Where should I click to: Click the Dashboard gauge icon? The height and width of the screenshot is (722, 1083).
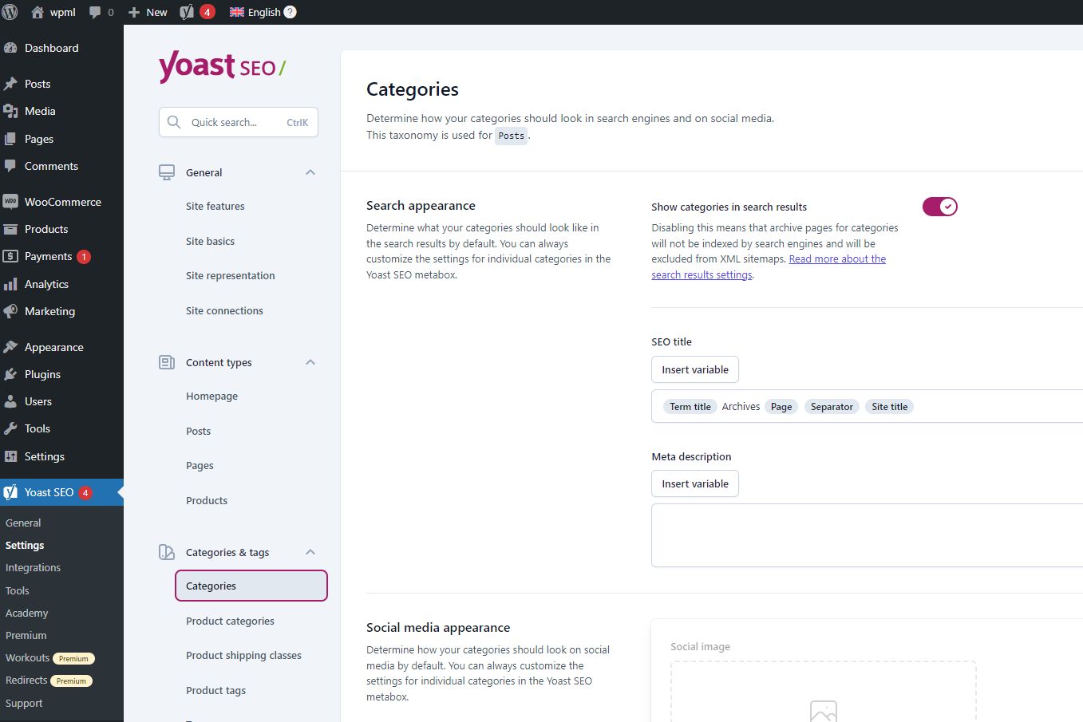pyautogui.click(x=10, y=48)
